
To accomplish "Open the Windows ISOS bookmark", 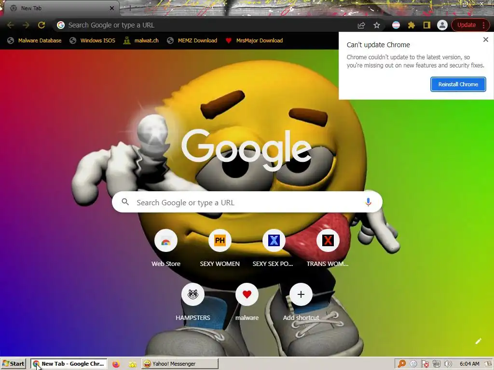I will coord(92,40).
